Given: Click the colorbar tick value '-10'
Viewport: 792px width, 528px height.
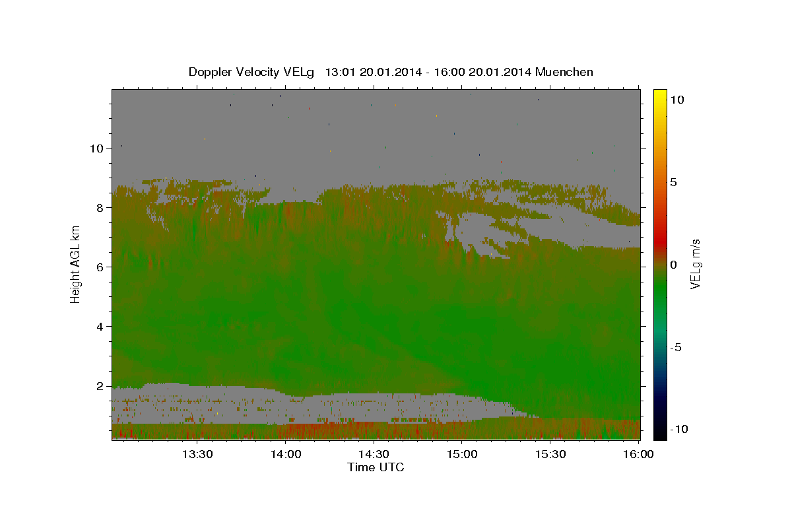Looking at the screenshot, I should pos(678,429).
